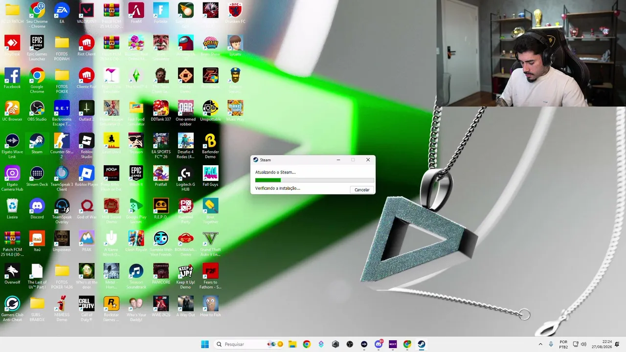
Task: Show hidden system tray icons
Action: click(540, 344)
